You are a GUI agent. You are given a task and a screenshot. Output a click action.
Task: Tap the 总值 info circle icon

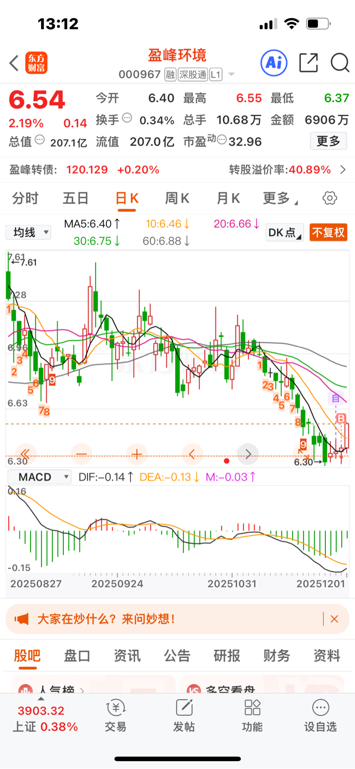pyautogui.click(x=40, y=140)
